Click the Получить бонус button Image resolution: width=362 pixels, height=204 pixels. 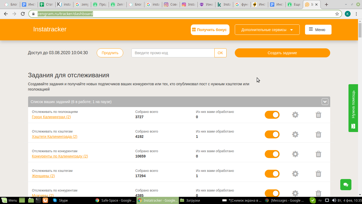tap(210, 30)
